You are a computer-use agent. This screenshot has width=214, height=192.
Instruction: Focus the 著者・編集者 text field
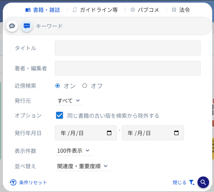coord(127,68)
